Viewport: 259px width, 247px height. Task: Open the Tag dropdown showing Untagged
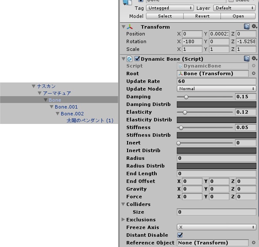click(x=170, y=8)
